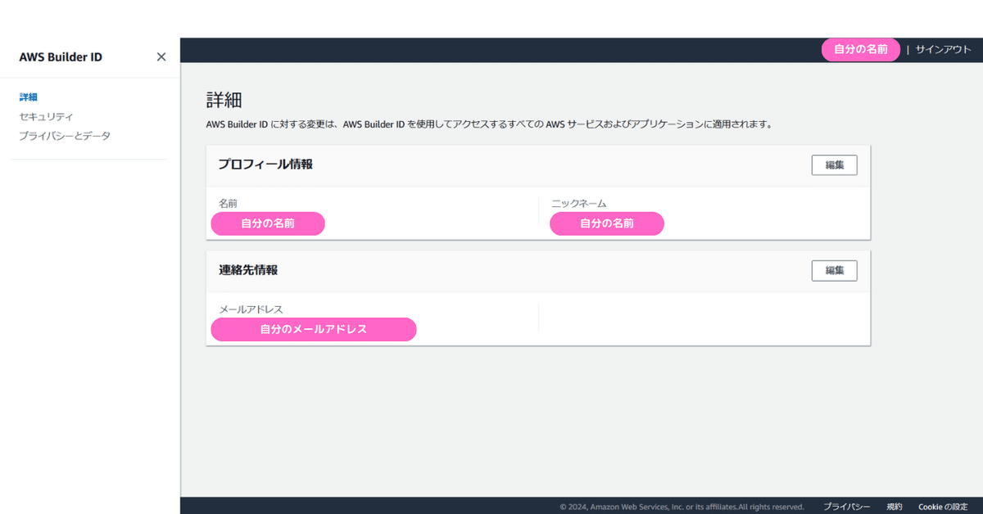Click the 名前 field label

[x=229, y=203]
